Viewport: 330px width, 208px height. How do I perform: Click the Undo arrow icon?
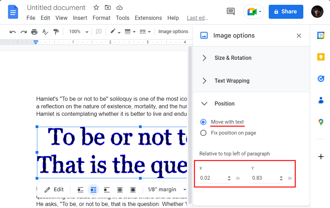tap(13, 32)
